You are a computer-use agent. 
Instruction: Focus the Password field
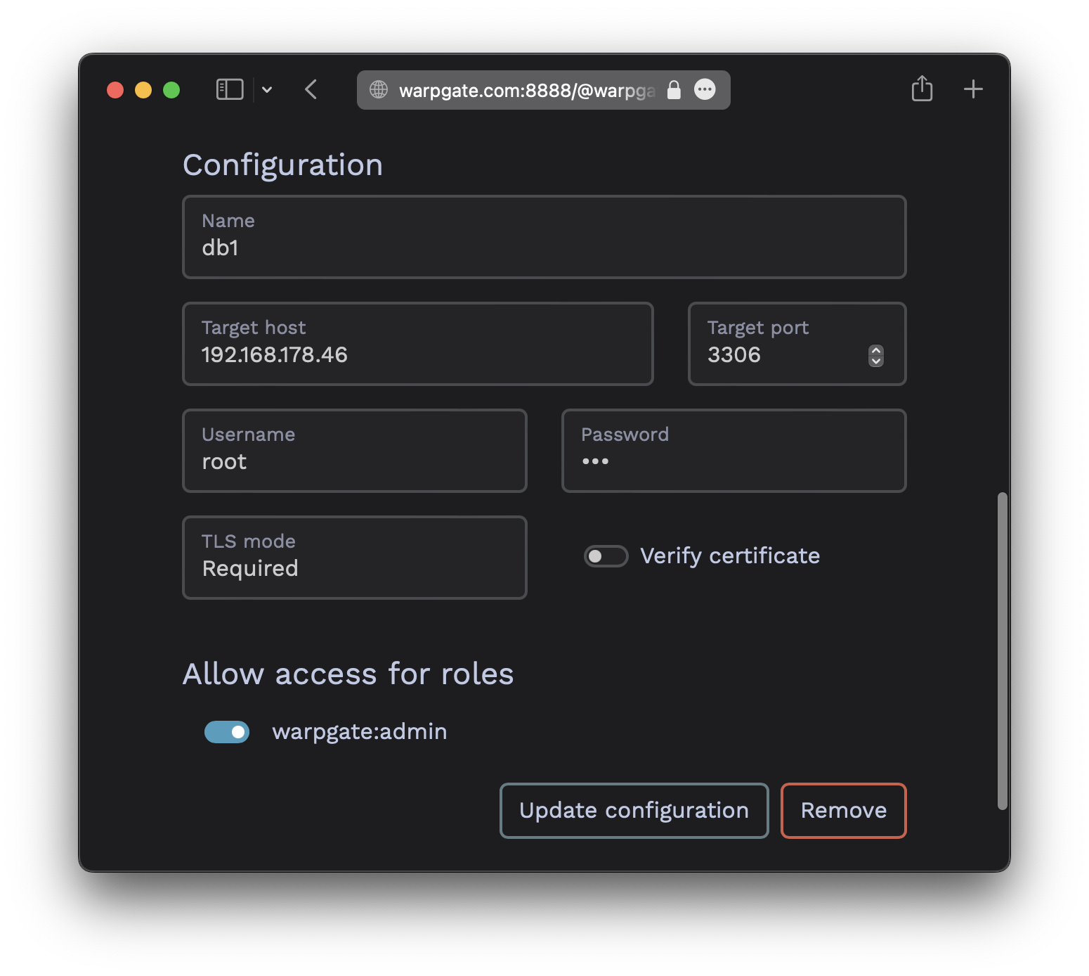pyautogui.click(x=734, y=451)
